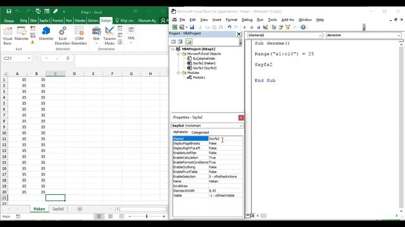Open Customize Quick Access Toolbar arrow

pyautogui.click(x=64, y=11)
